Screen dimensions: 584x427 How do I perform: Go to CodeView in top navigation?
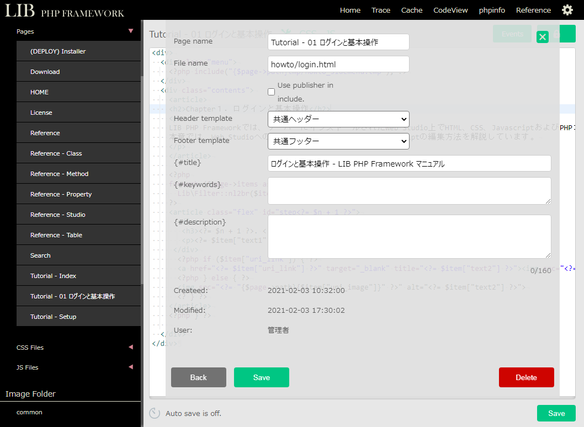tap(450, 10)
